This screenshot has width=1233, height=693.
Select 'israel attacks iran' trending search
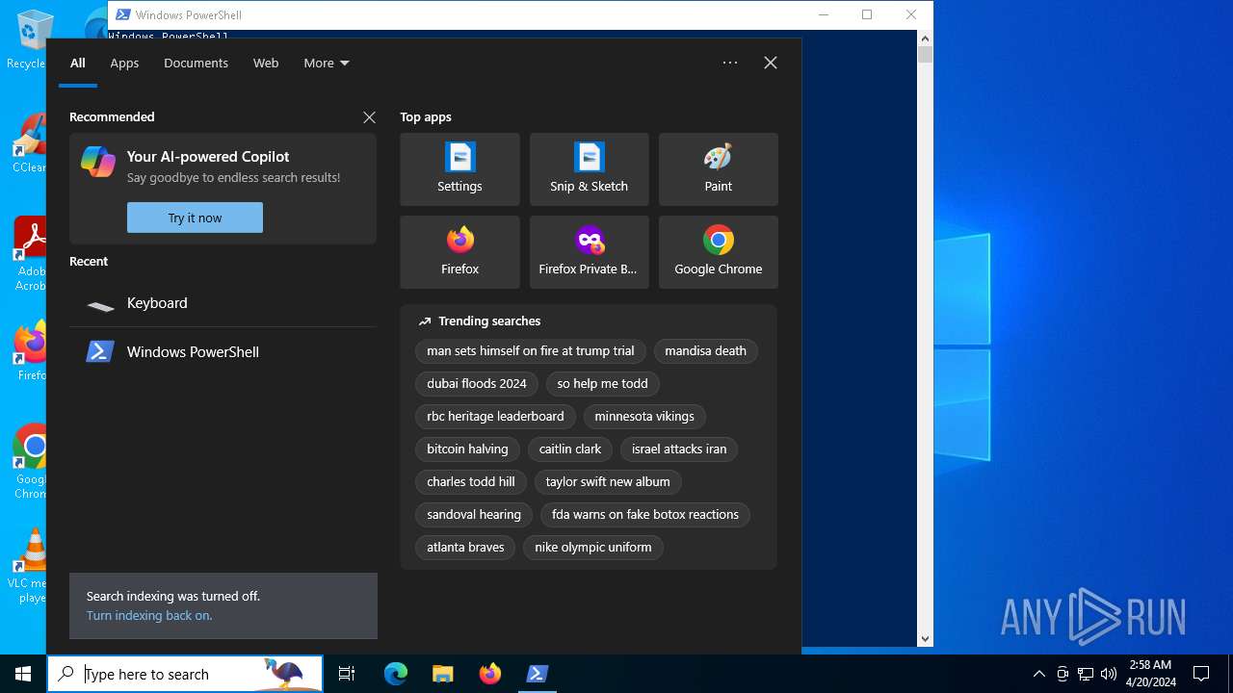pos(679,449)
